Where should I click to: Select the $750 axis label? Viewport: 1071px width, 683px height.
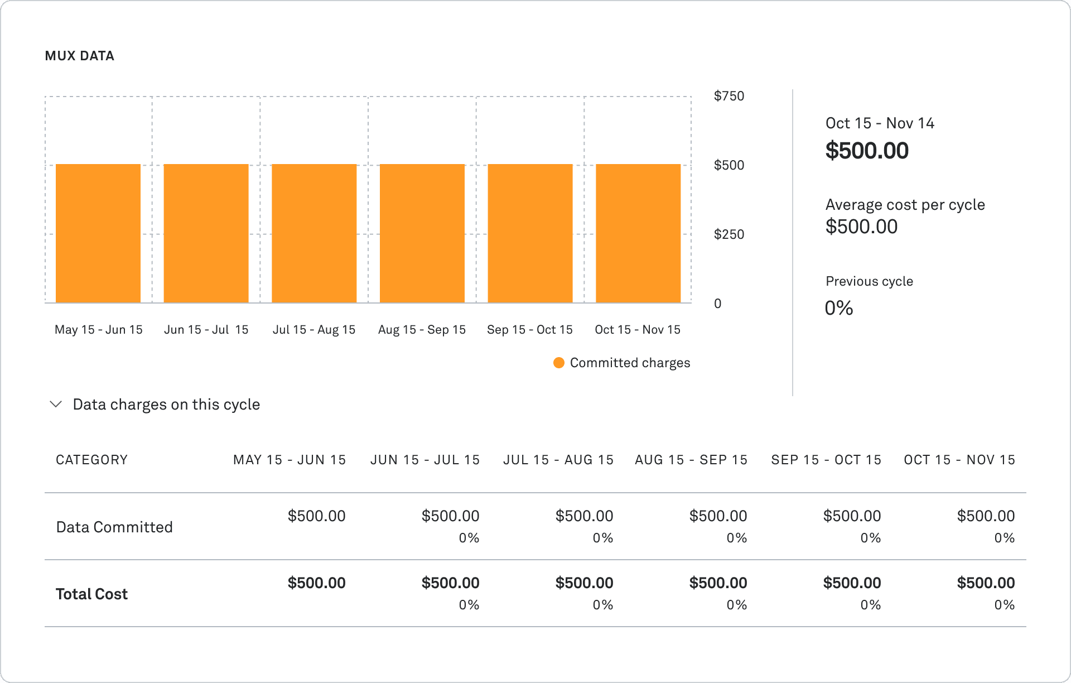(x=729, y=95)
